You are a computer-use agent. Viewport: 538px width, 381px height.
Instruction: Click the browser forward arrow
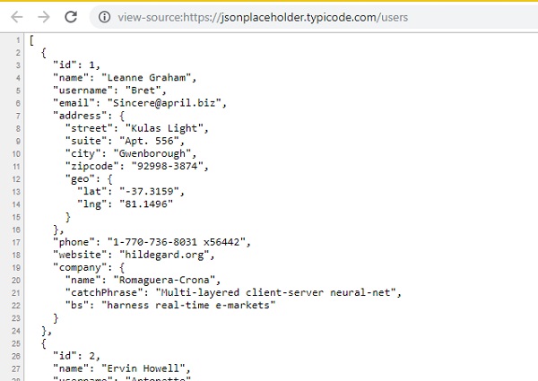pos(42,16)
